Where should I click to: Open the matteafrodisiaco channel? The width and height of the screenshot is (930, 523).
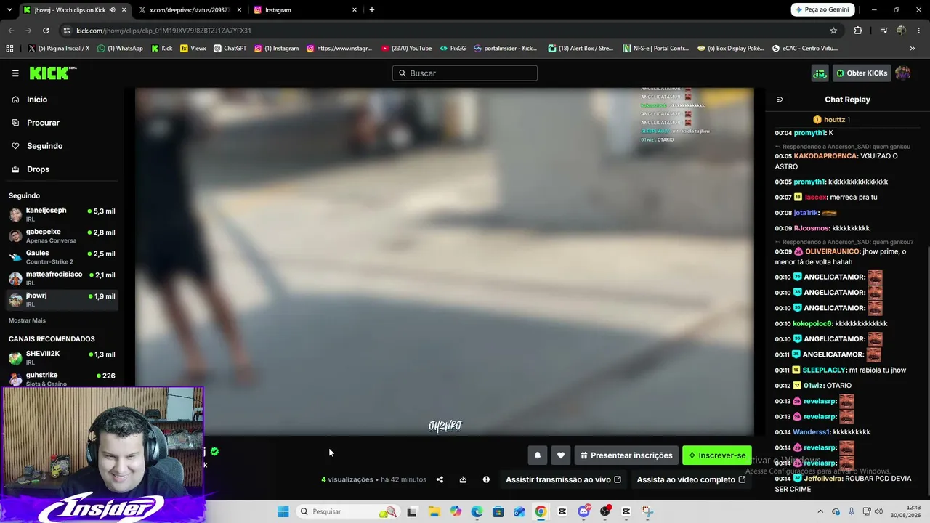(62, 278)
